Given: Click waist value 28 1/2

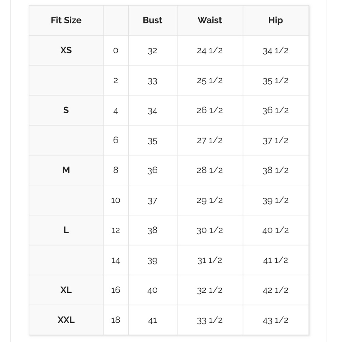Looking at the screenshot, I should pyautogui.click(x=210, y=170).
